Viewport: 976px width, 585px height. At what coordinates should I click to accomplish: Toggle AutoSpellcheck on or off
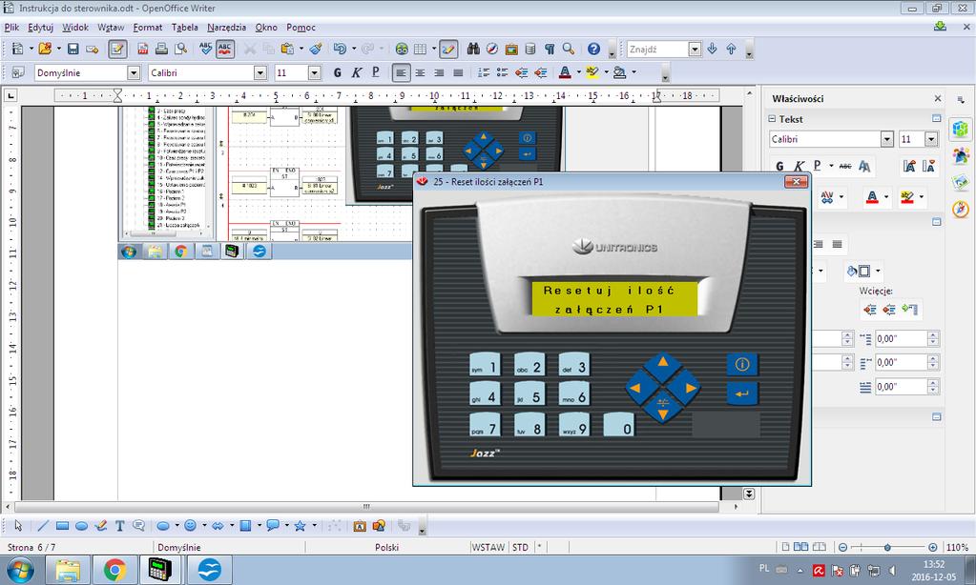pyautogui.click(x=225, y=49)
